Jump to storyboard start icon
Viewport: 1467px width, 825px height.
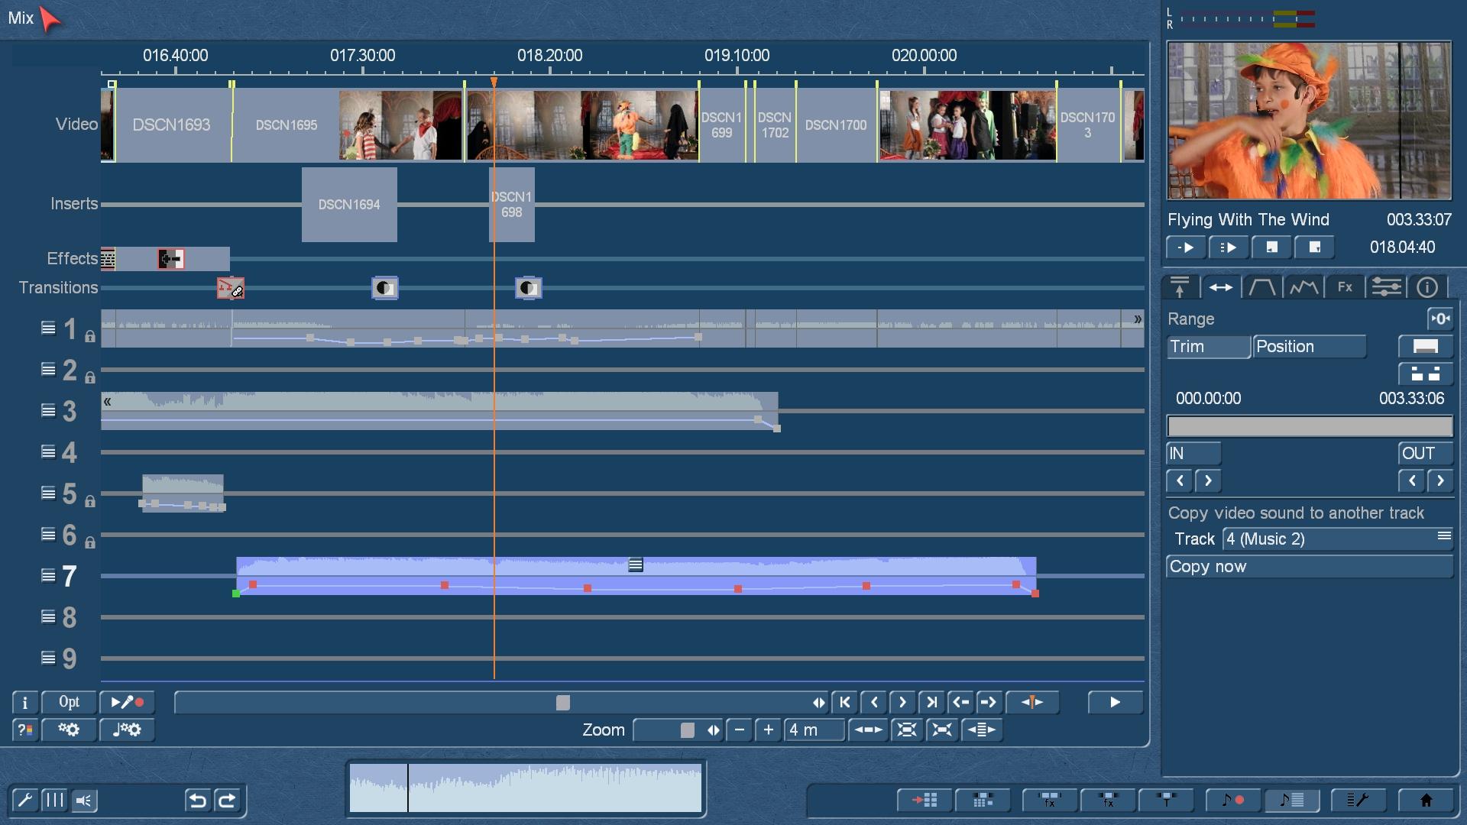coord(844,702)
